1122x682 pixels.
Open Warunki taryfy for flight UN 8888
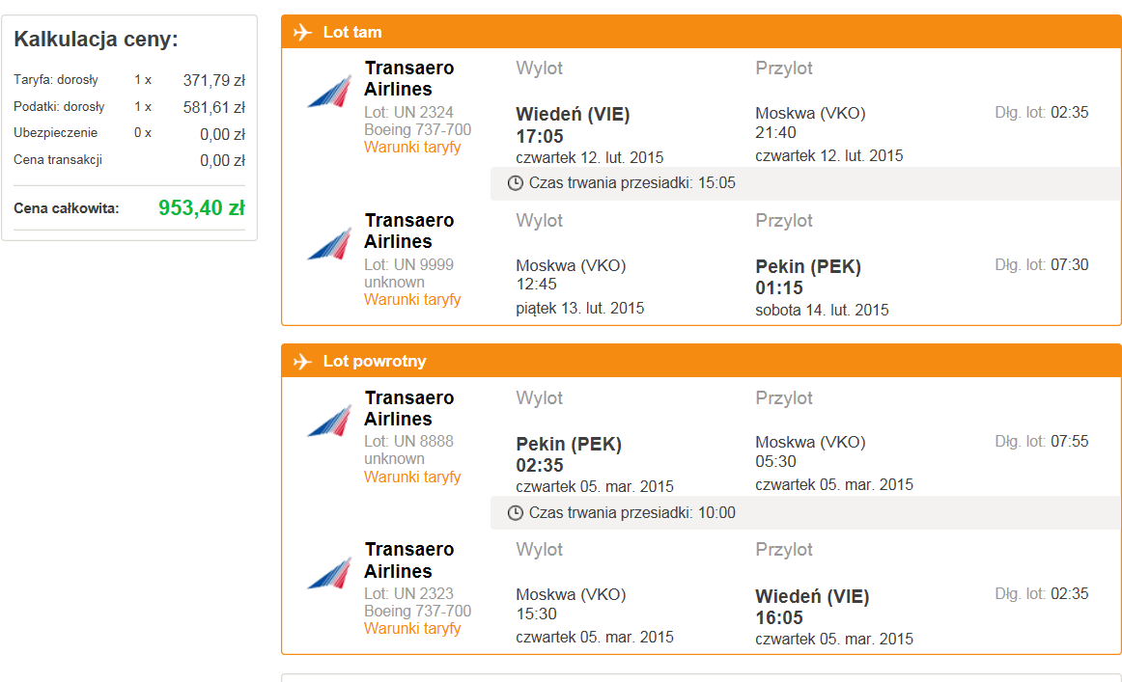(412, 477)
